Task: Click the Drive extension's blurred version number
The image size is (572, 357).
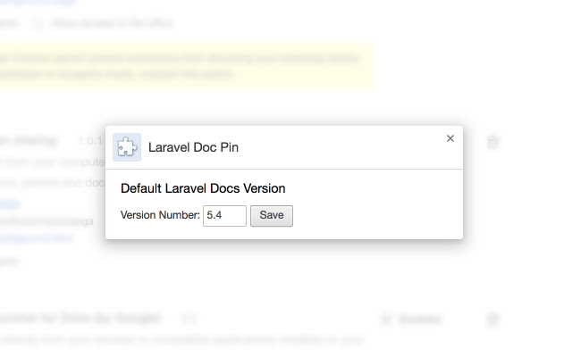Action: pyautogui.click(x=189, y=318)
